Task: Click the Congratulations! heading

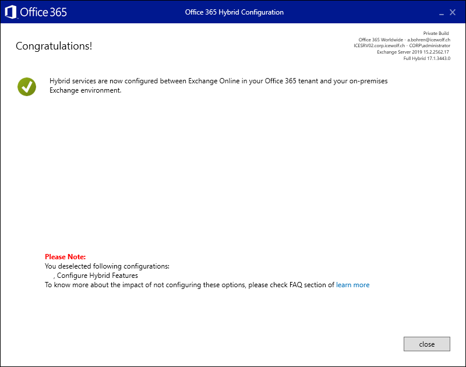Action: click(54, 46)
